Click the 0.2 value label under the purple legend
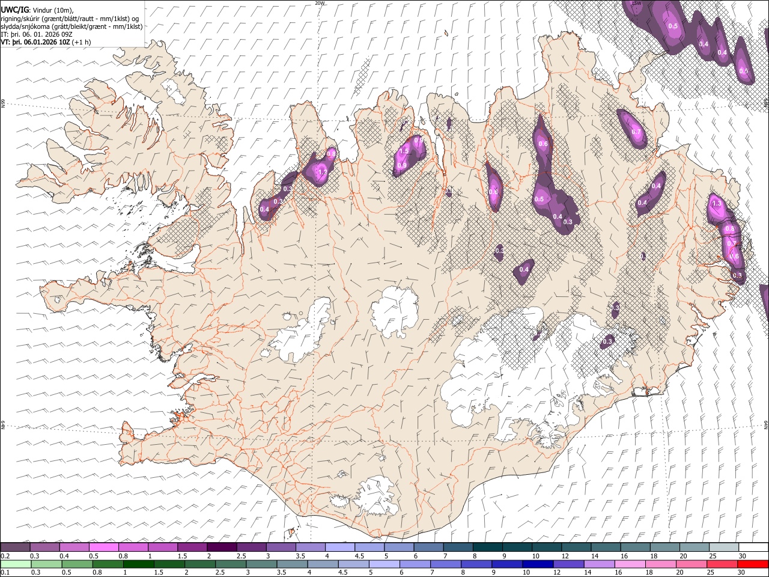 (x=5, y=556)
